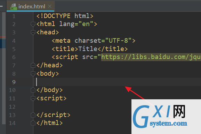Click the DOCTYPE html declaration
Image resolution: width=201 pixels, height=134 pixels.
point(65,16)
